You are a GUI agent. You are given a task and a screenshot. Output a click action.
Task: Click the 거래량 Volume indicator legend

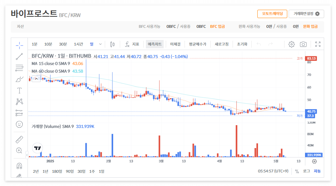(x=63, y=127)
